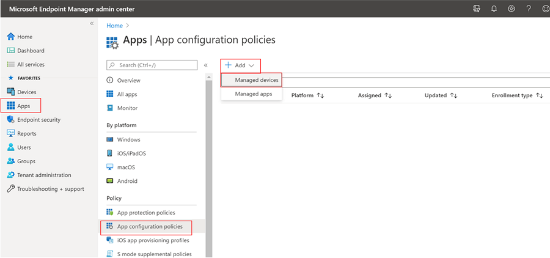Screen dimensions: 550x258
Task: Click the iOS/iPadOS device icon
Action: pyautogui.click(x=110, y=153)
